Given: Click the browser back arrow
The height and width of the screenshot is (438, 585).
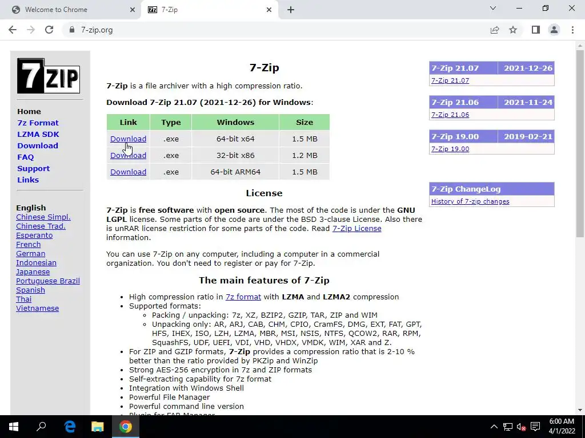Looking at the screenshot, I should pos(13,30).
